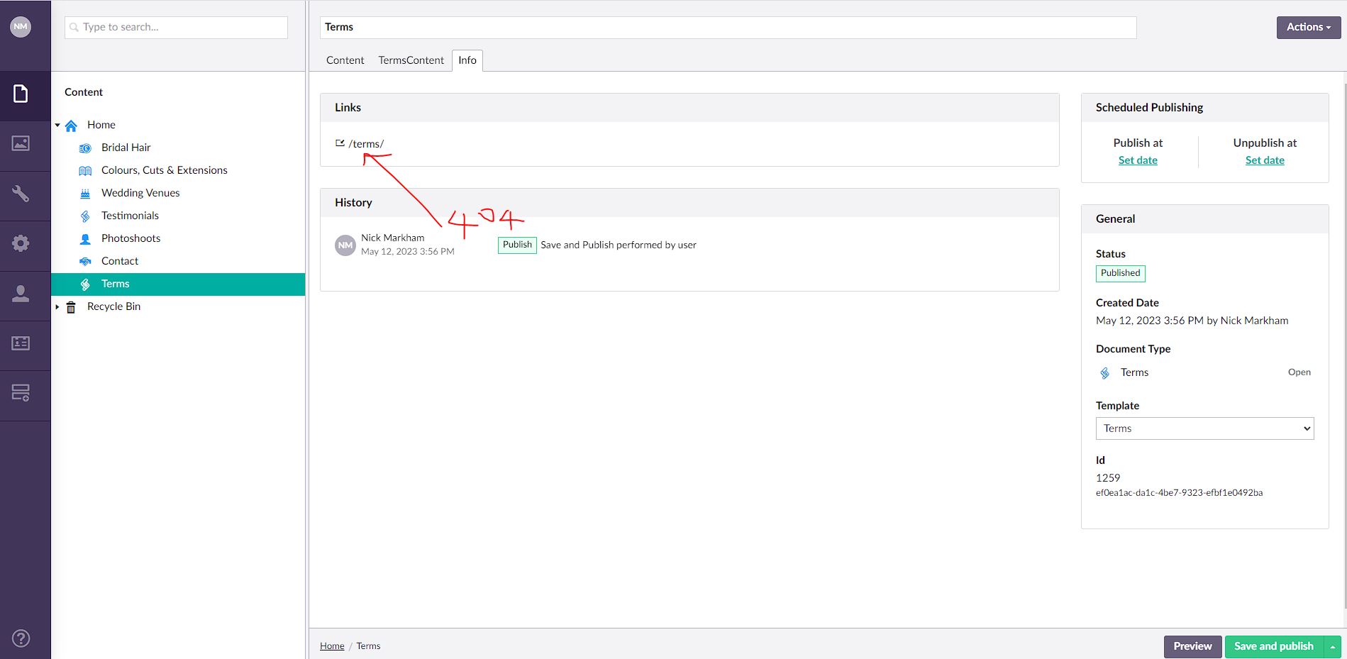The image size is (1347, 659).
Task: Open the Settings wrench section
Action: 21,194
